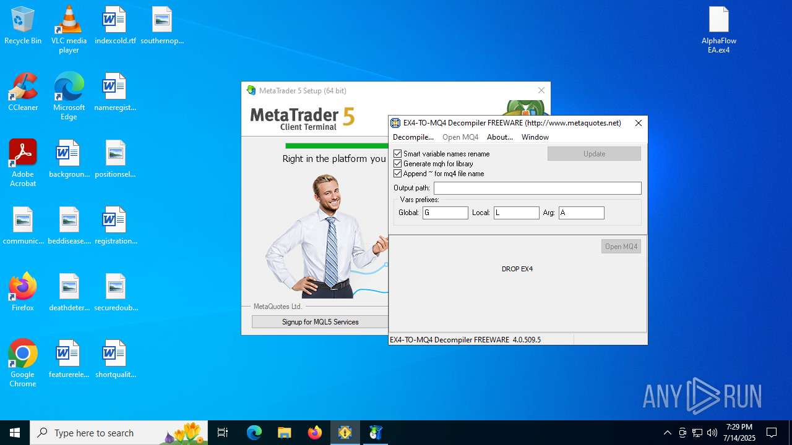Viewport: 792px width, 445px height.
Task: Open Firefox desktop shortcut
Action: [23, 293]
